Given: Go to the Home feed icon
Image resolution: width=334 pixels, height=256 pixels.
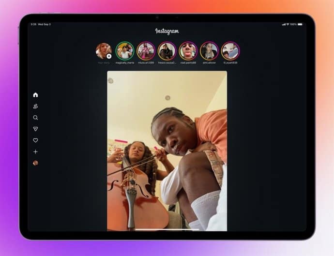Looking at the screenshot, I should (x=35, y=95).
